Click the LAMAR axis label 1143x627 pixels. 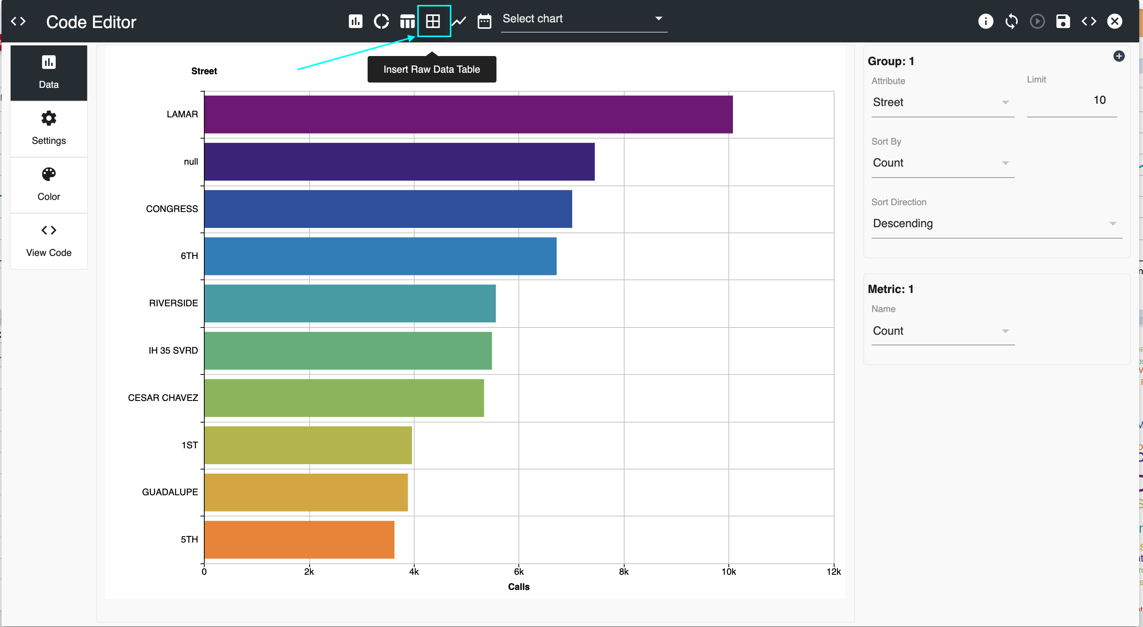(x=182, y=114)
